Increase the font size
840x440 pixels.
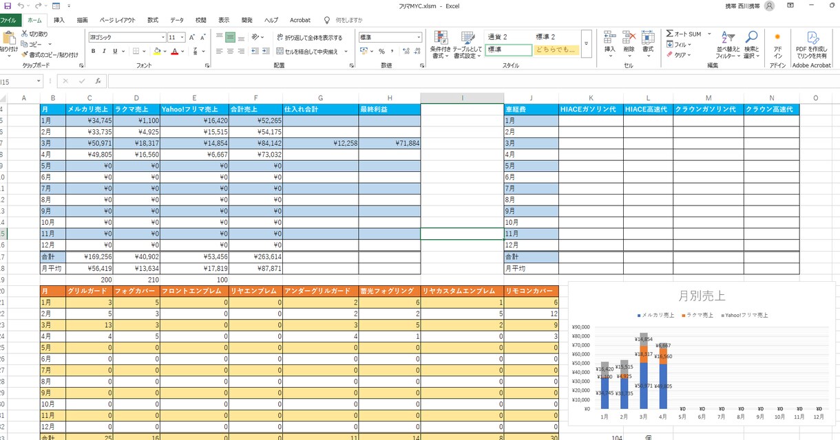(191, 37)
